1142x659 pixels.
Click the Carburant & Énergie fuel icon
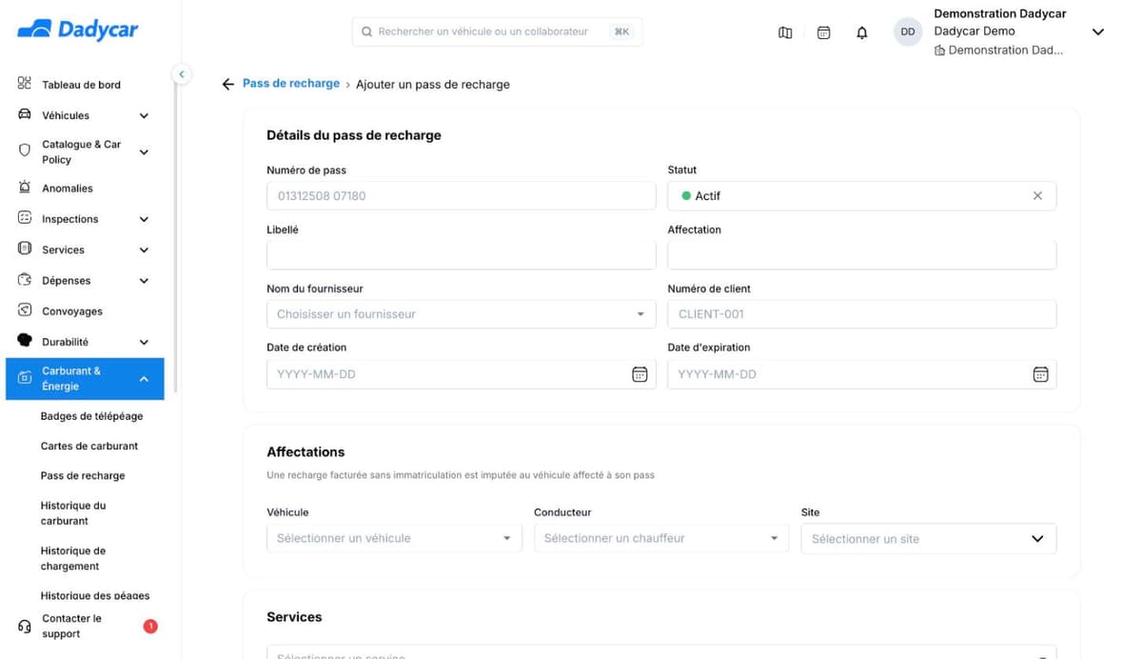25,379
